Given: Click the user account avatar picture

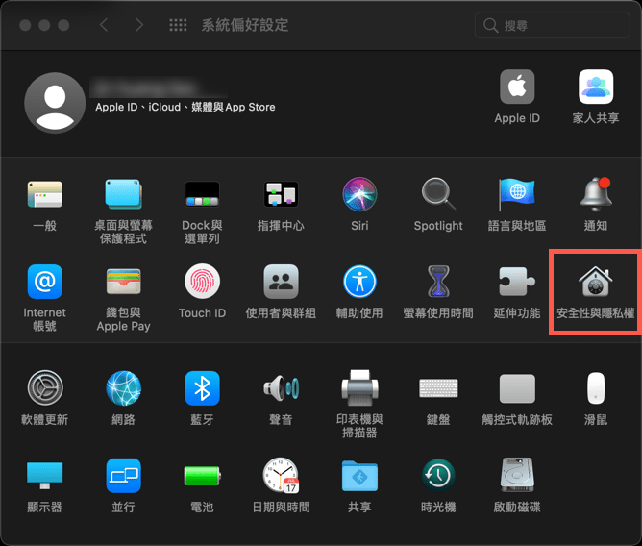Looking at the screenshot, I should pyautogui.click(x=55, y=103).
